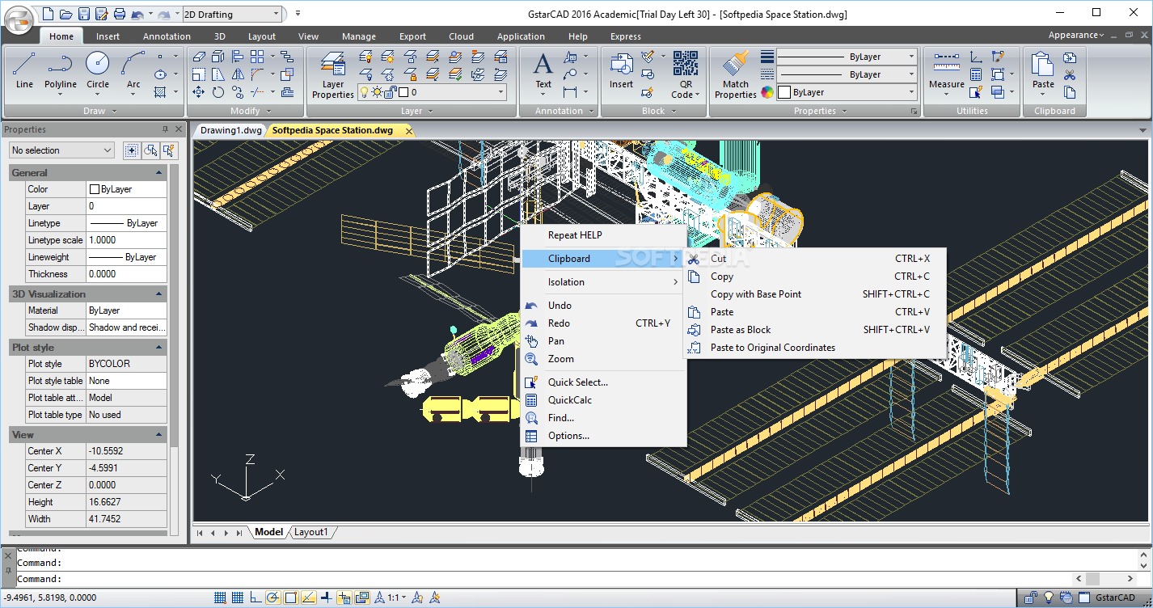Switch to the Layout1 tab
The height and width of the screenshot is (608, 1153).
(311, 532)
